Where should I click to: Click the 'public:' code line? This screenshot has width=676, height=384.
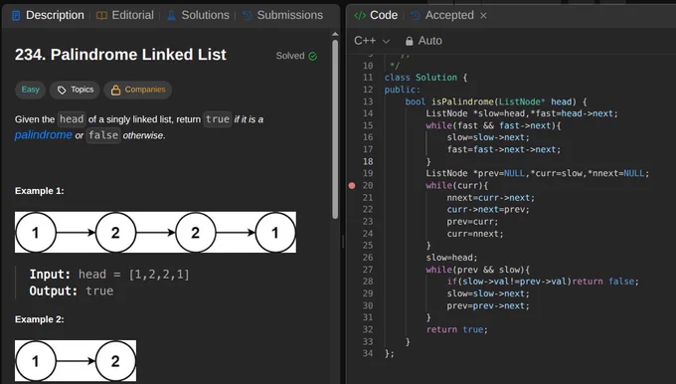(402, 90)
